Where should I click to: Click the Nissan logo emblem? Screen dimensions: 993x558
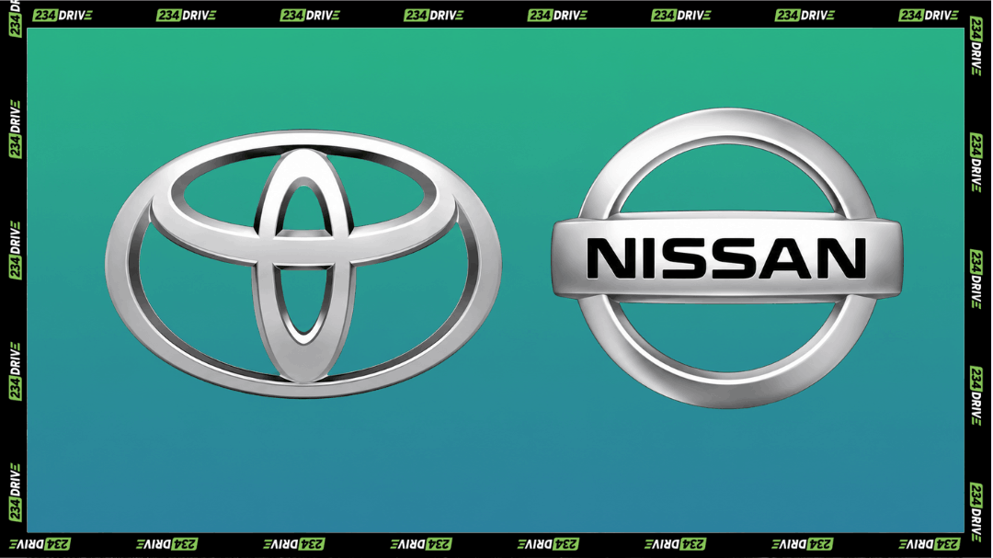point(727,257)
